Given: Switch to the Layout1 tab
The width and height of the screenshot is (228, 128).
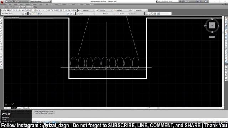Looking at the screenshot, I should [20, 108].
